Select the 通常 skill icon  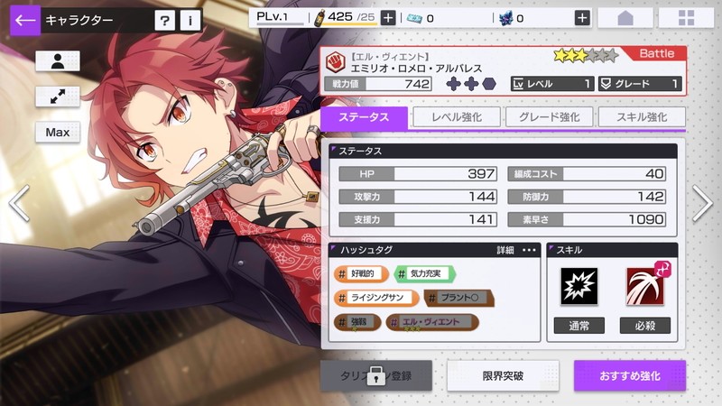point(579,286)
